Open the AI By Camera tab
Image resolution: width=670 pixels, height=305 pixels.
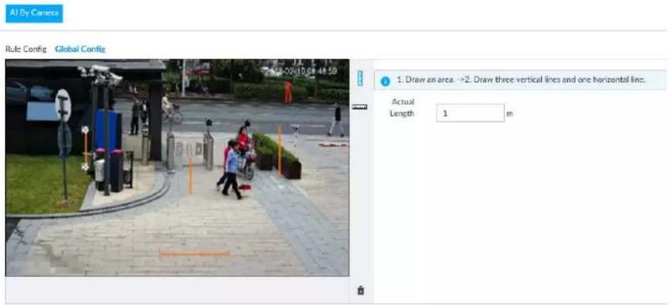coord(34,14)
